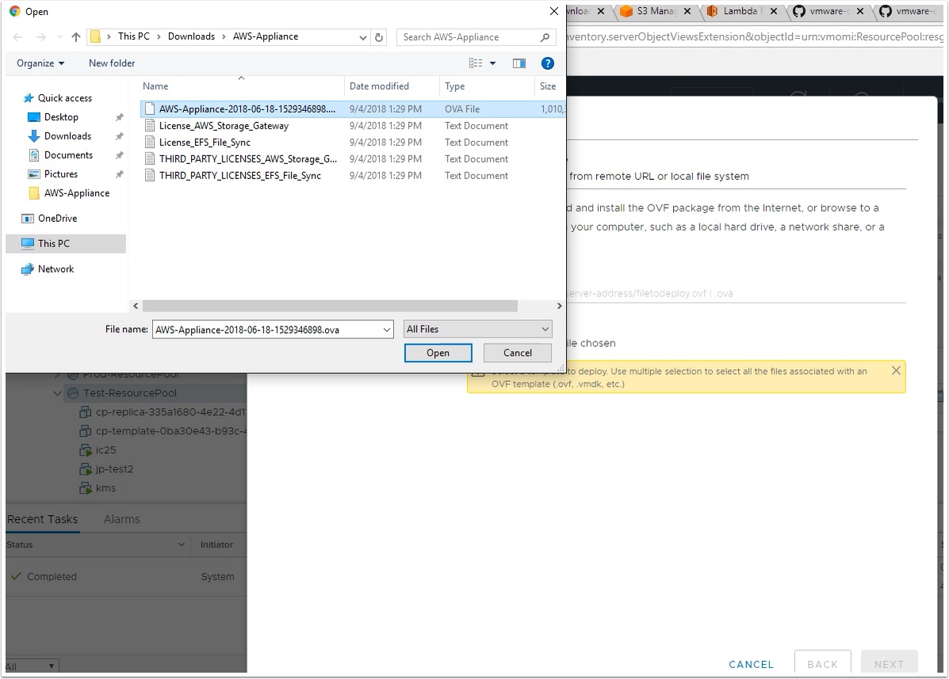
Task: Click Downloads in the address breadcrumb
Action: (191, 36)
